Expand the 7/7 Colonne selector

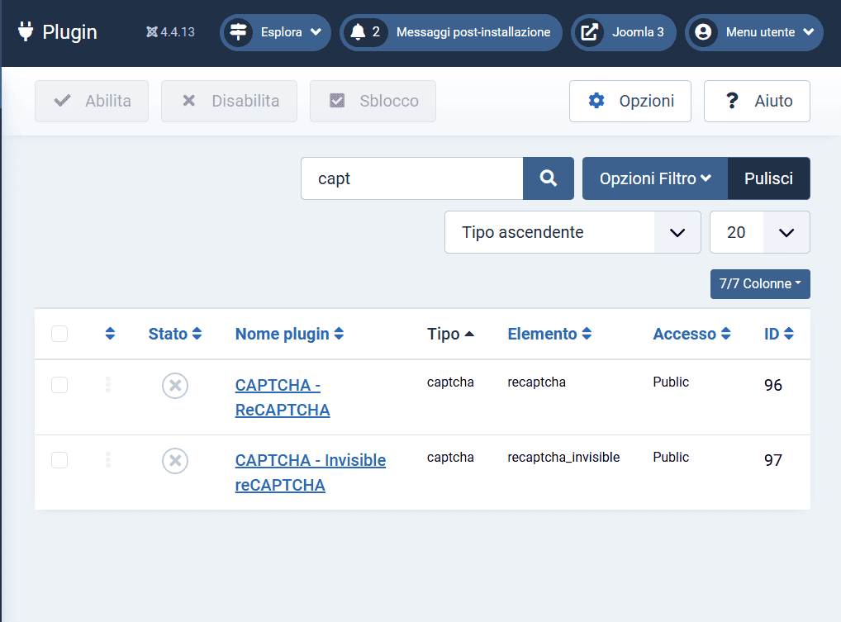click(x=760, y=283)
